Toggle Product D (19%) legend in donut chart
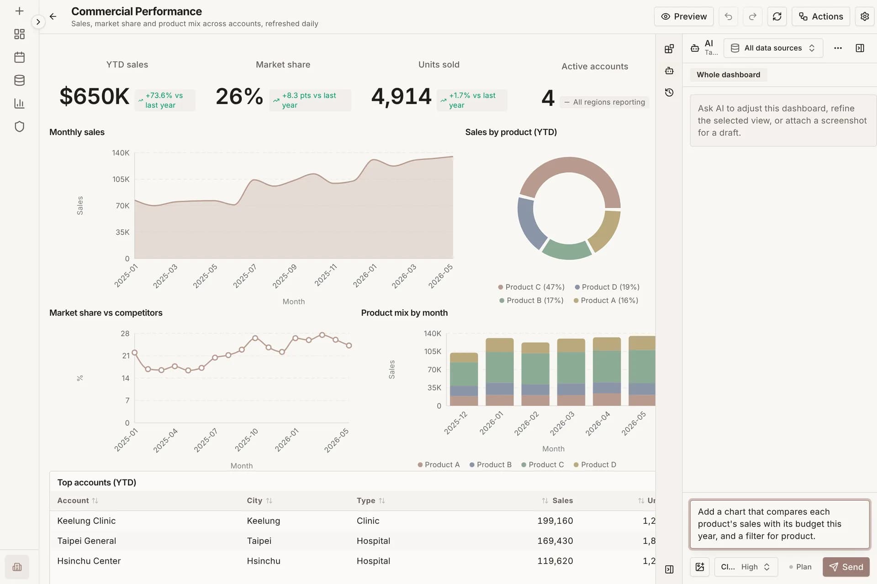 pyautogui.click(x=607, y=287)
